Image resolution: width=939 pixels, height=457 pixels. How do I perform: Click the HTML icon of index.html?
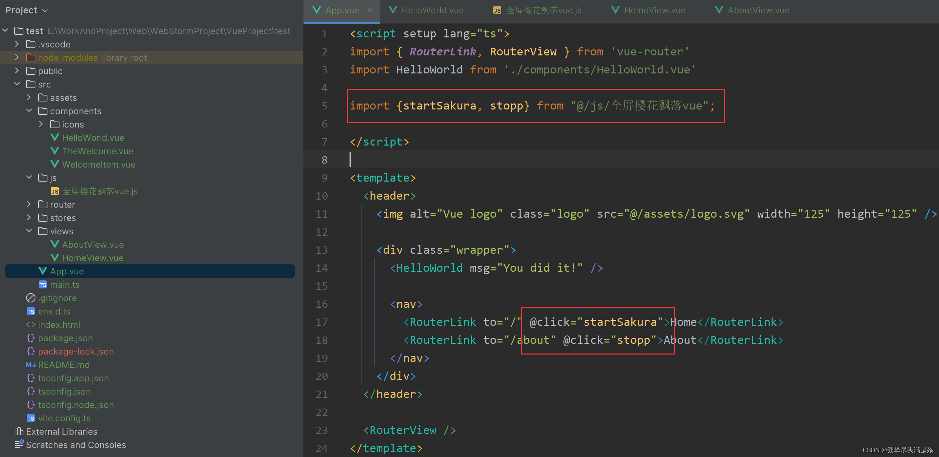pos(31,325)
